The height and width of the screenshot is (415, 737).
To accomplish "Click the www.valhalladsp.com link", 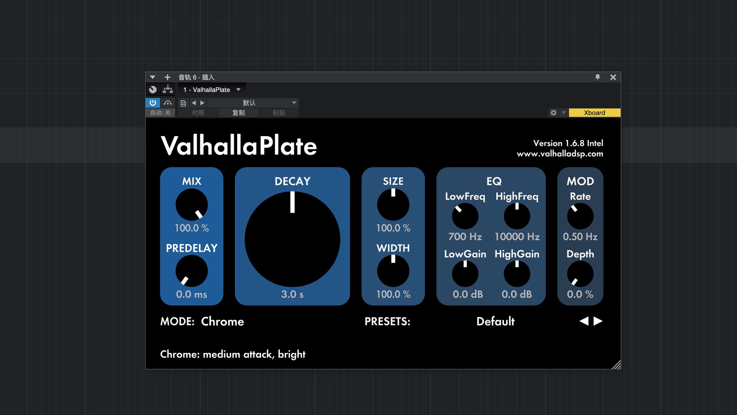I will pyautogui.click(x=560, y=154).
